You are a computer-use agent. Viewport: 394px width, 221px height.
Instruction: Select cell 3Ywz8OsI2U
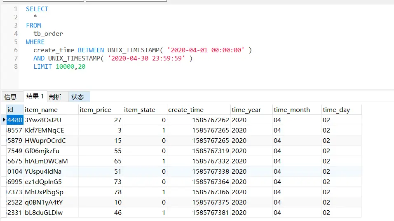[x=51, y=120]
